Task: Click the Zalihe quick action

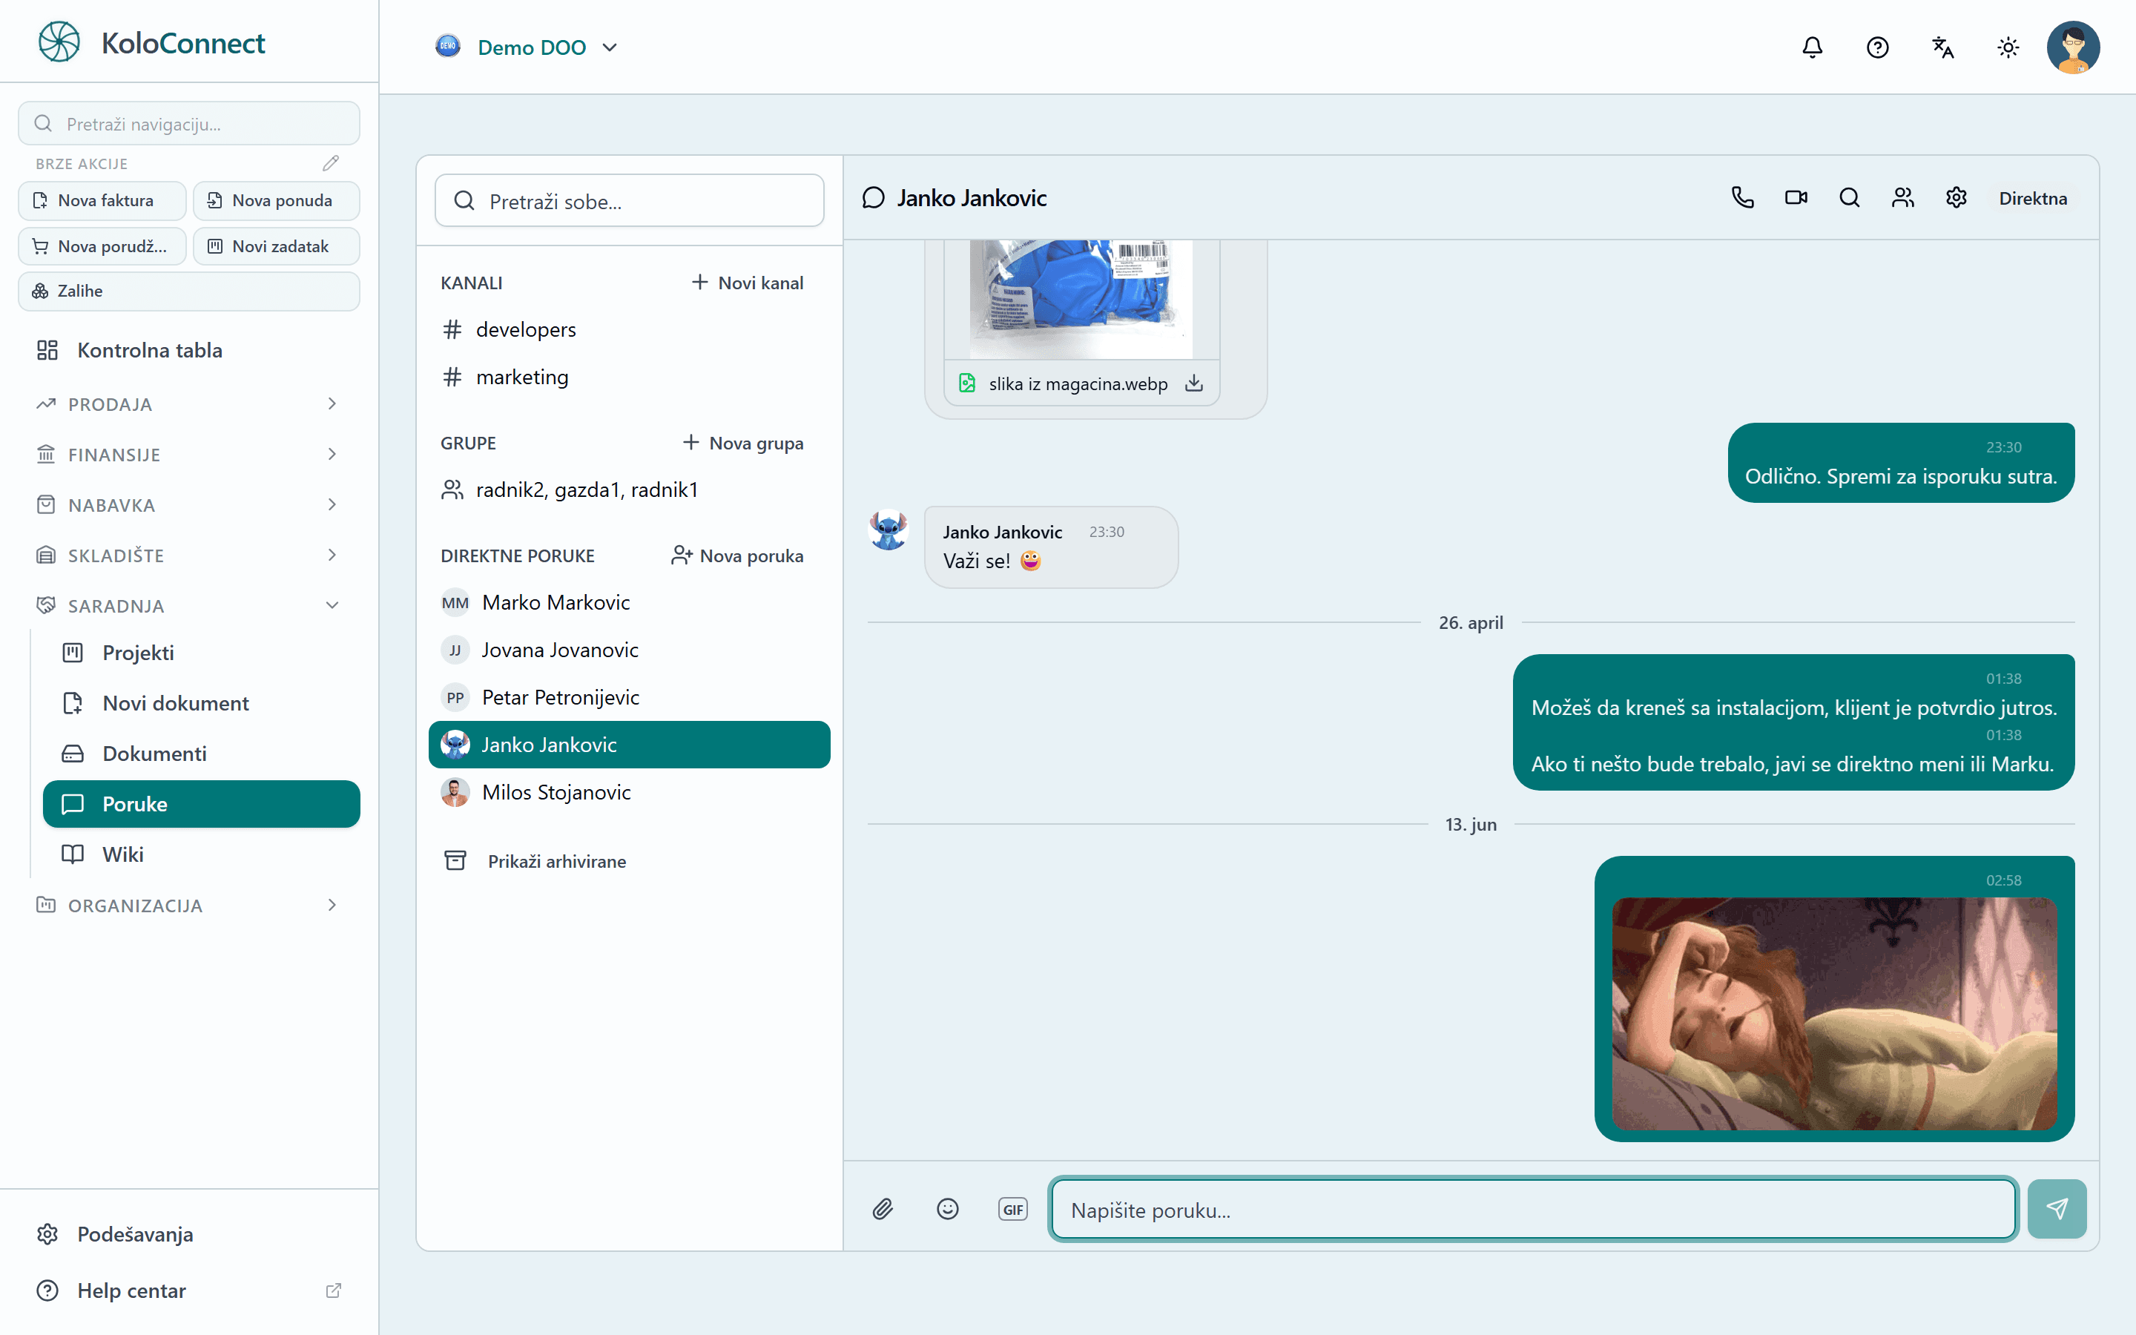Action: [189, 291]
